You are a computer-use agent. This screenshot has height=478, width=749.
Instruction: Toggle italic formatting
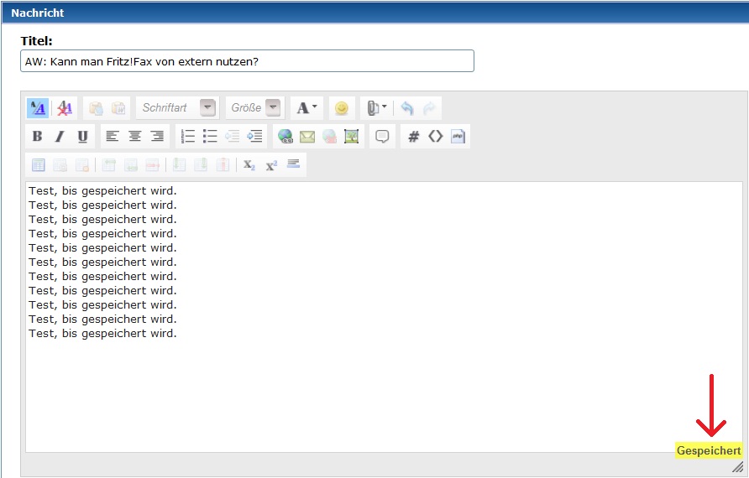pos(60,137)
